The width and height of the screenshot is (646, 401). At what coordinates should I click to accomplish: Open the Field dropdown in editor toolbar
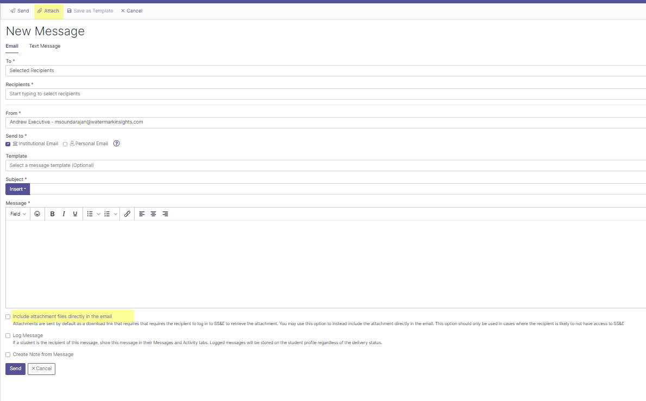point(18,214)
